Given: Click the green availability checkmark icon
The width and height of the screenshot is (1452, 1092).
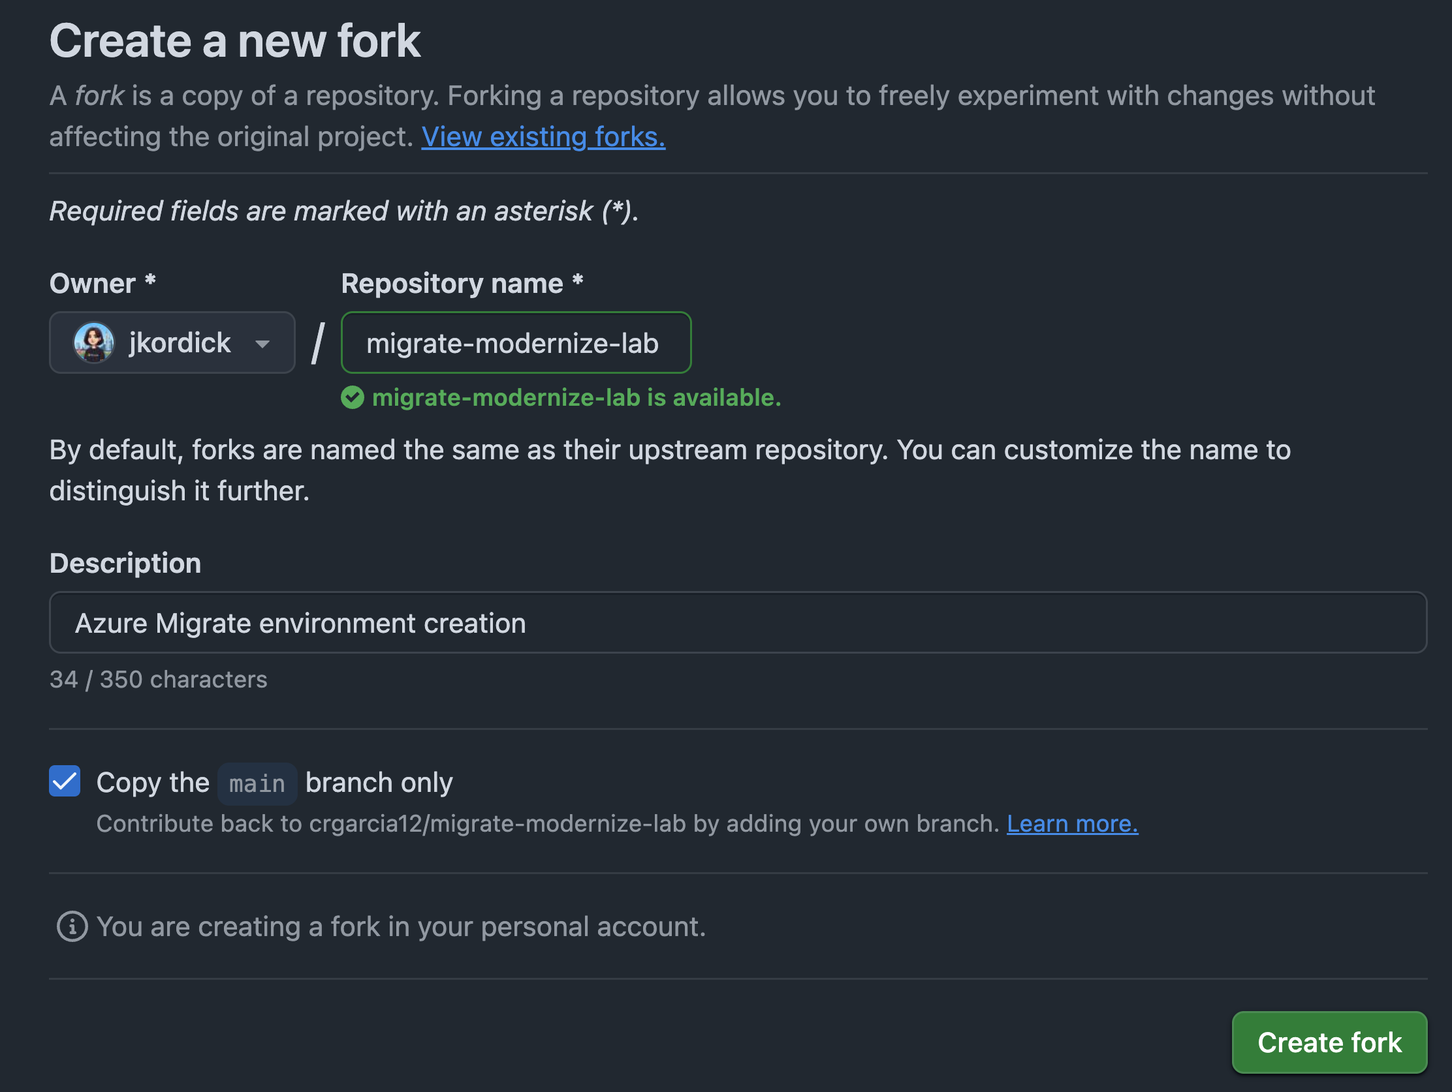Looking at the screenshot, I should [x=353, y=397].
